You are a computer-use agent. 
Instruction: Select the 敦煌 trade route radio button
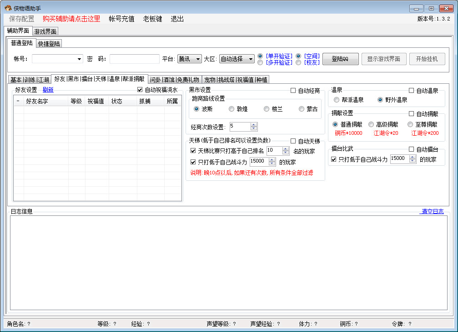[232, 108]
